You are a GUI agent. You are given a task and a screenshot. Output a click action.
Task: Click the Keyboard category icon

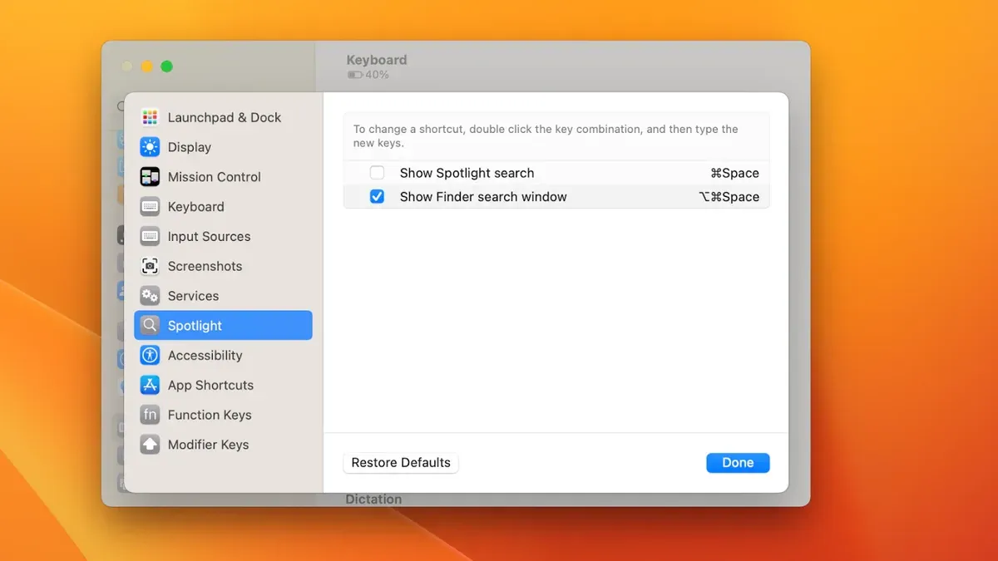point(150,207)
